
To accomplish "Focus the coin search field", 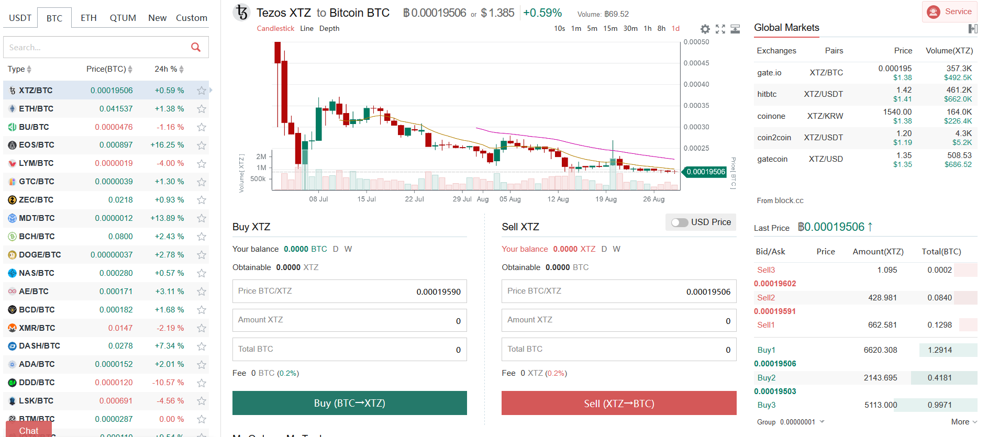I will click(x=106, y=47).
